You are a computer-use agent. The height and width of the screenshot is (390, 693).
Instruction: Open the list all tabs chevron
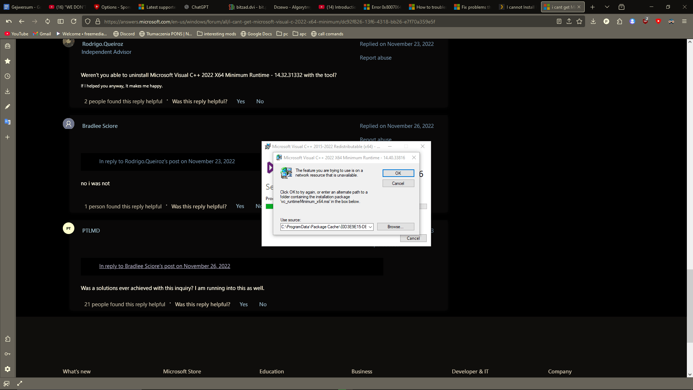pyautogui.click(x=607, y=7)
